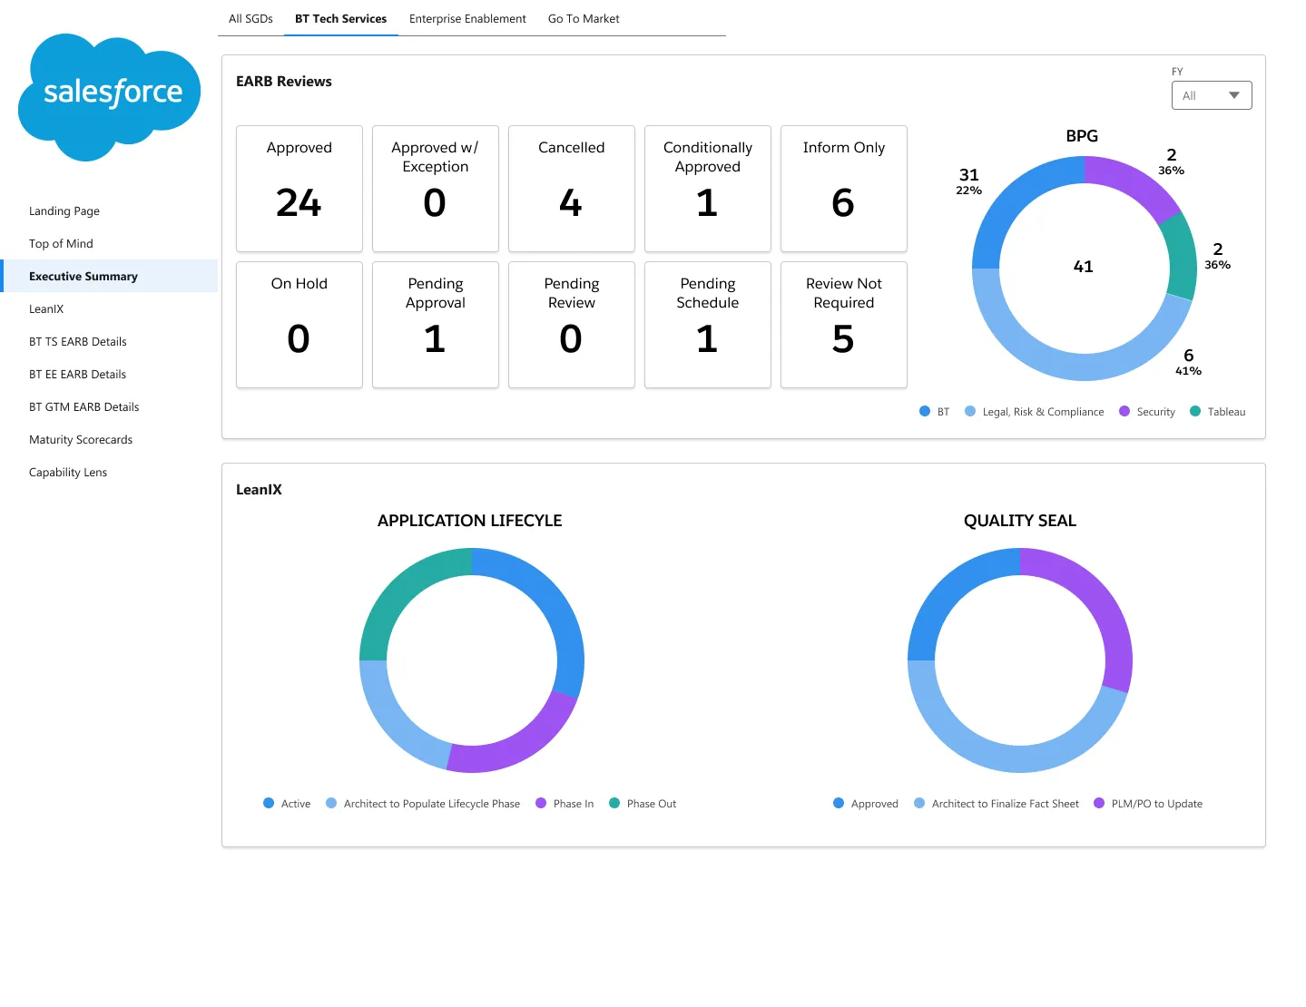This screenshot has height=1007, width=1306.
Task: Click the Salesforce cloud logo
Action: point(110,97)
